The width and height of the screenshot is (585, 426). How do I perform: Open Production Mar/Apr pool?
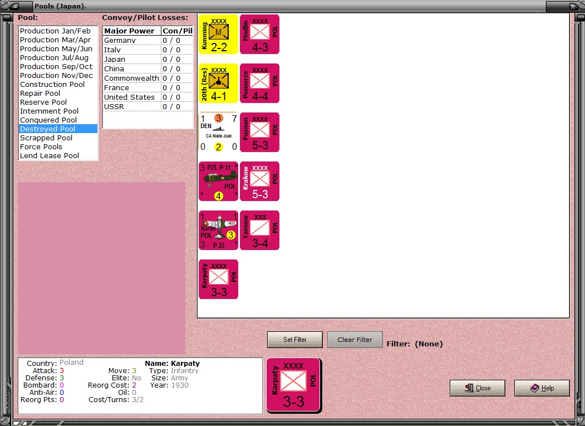pyautogui.click(x=58, y=40)
